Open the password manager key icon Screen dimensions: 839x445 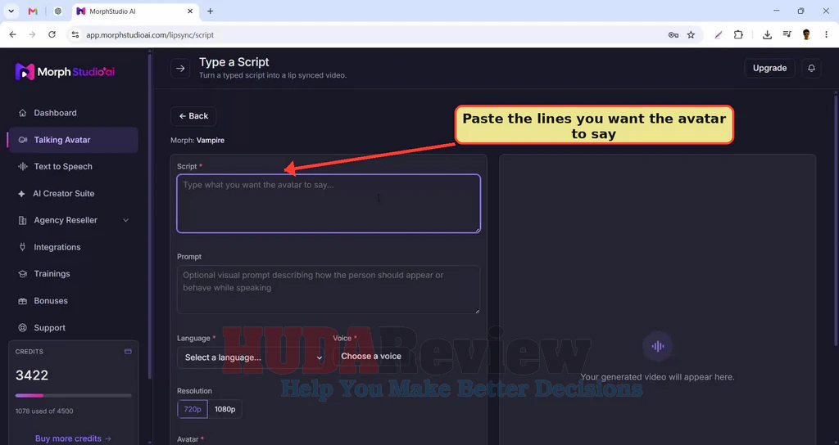pos(673,34)
